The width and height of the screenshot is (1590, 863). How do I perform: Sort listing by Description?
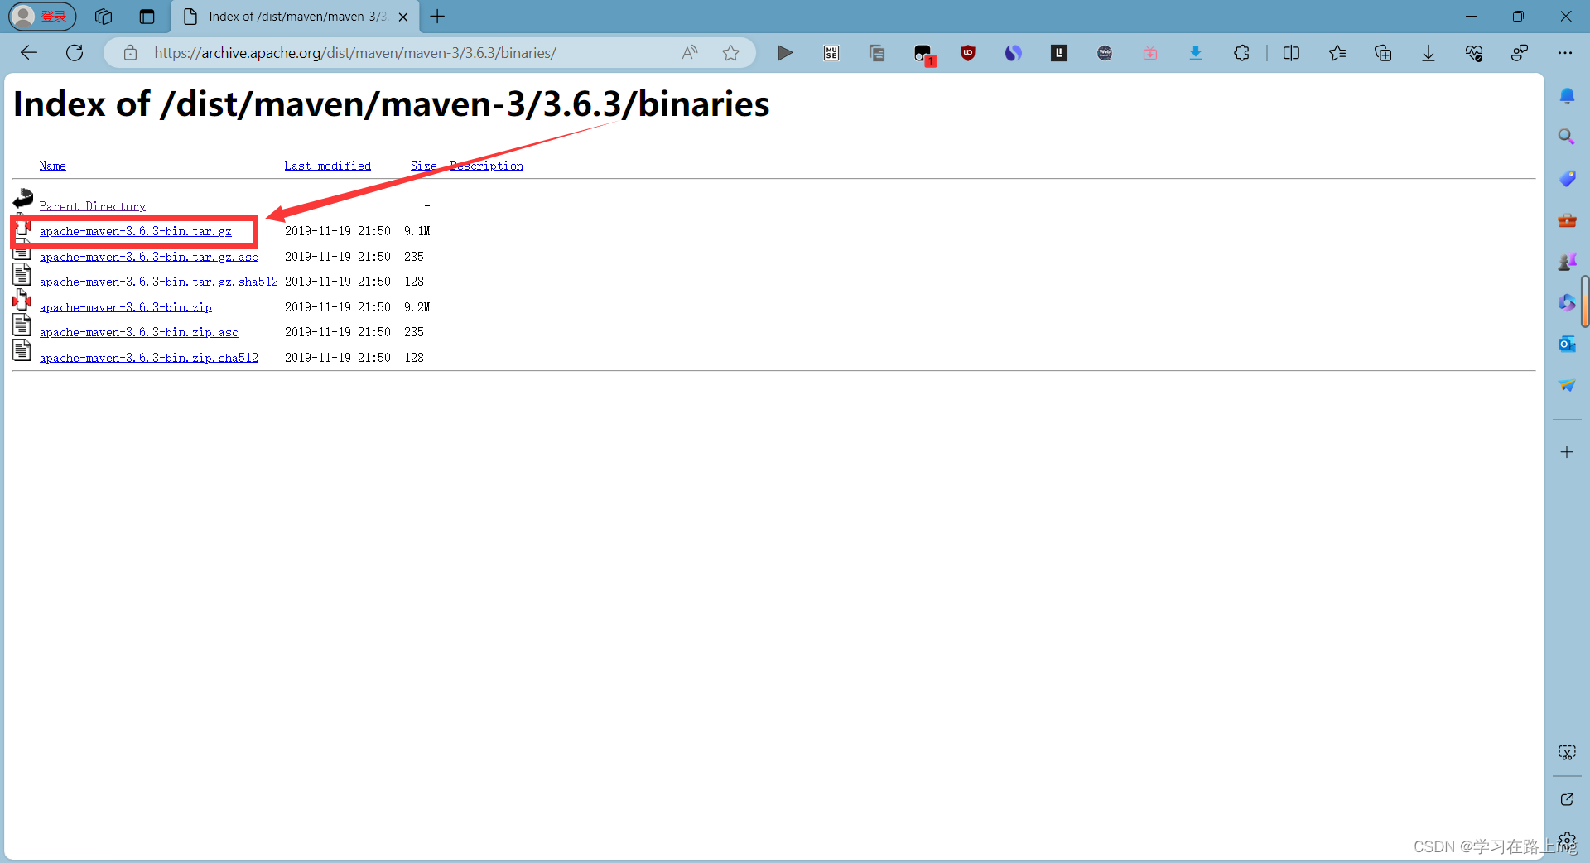(486, 166)
